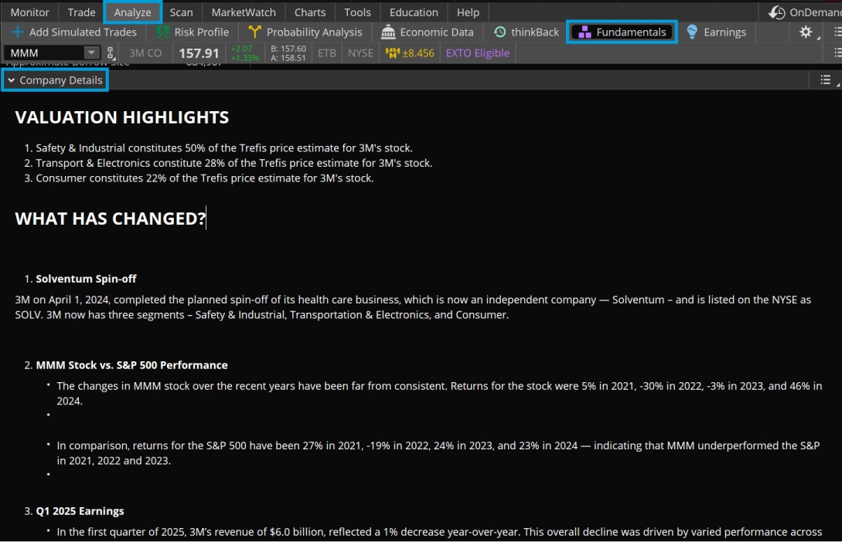Click the Add Simulated Trades plus icon
Image resolution: width=842 pixels, height=542 pixels.
click(17, 32)
